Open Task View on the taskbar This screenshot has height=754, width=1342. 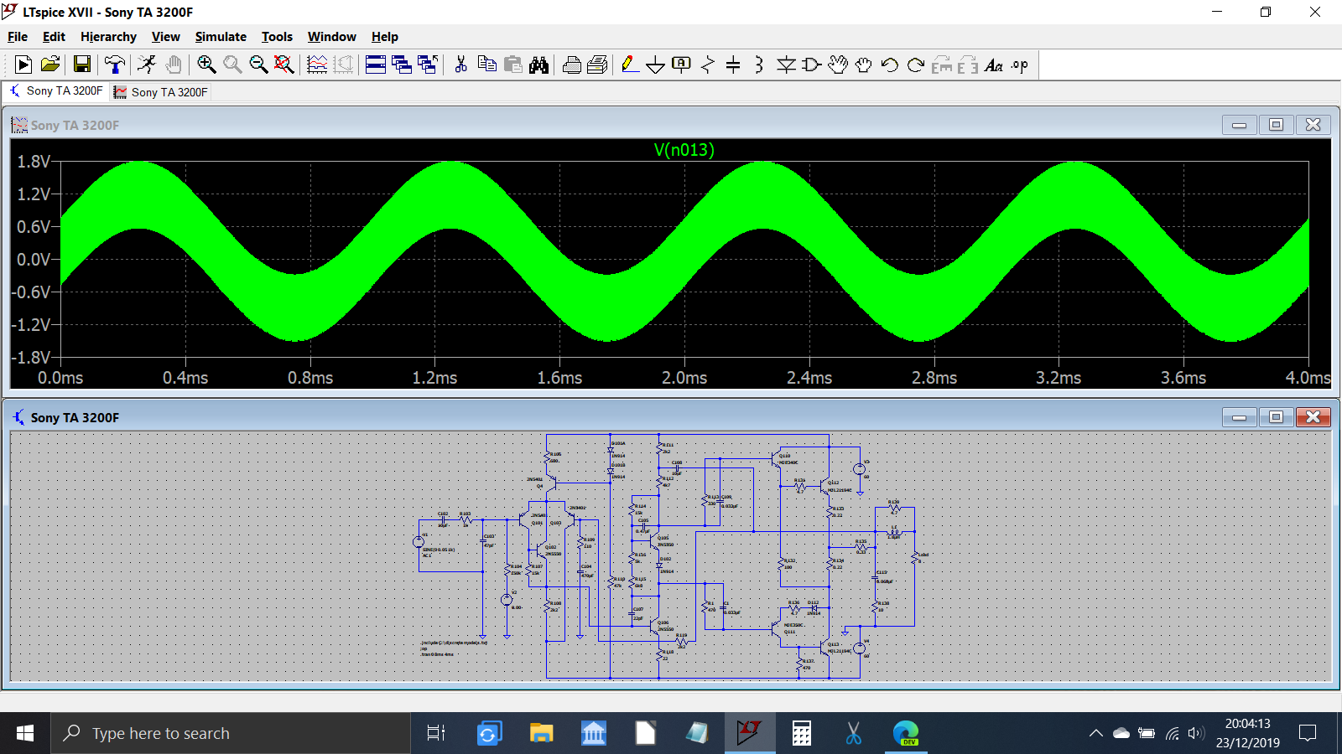436,733
